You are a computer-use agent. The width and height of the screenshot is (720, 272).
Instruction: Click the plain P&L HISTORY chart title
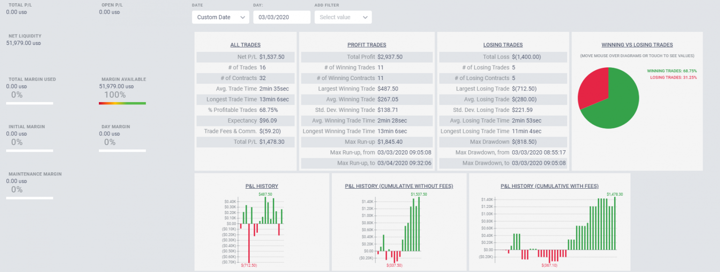tap(262, 186)
